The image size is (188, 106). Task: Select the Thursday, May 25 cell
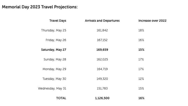[54, 30]
